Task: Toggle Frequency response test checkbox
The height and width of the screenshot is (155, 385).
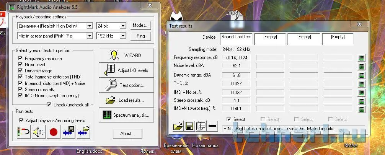Action: [x=20, y=59]
